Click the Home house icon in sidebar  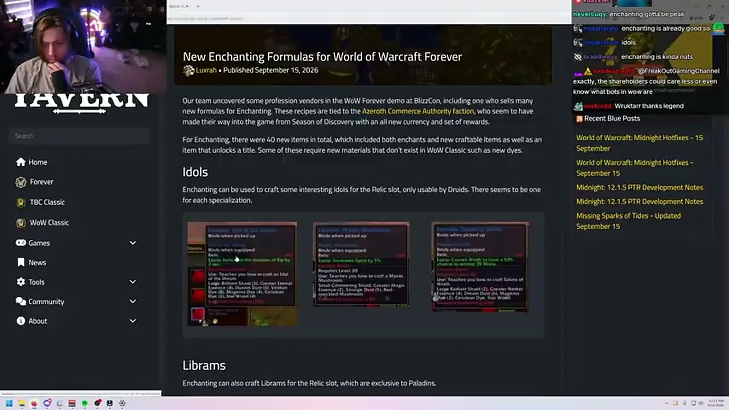tap(21, 162)
